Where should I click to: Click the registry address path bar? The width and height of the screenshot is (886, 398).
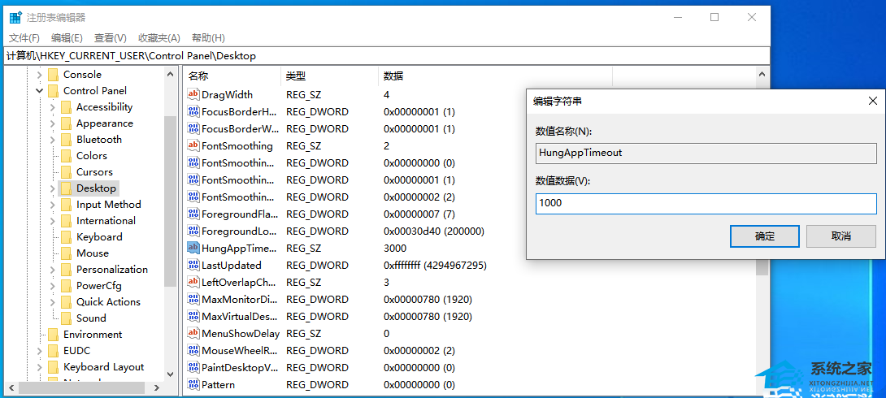pyautogui.click(x=384, y=55)
